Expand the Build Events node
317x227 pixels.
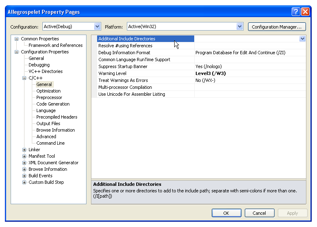24,176
